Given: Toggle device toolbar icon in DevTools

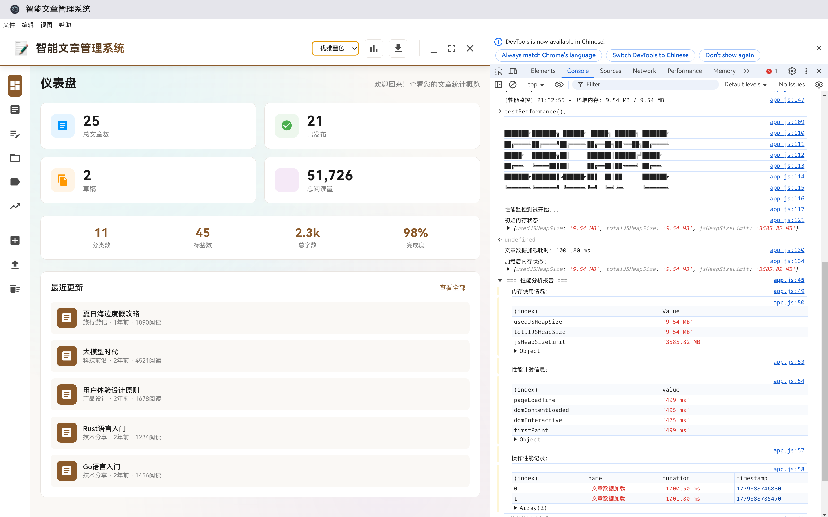Looking at the screenshot, I should click(512, 71).
